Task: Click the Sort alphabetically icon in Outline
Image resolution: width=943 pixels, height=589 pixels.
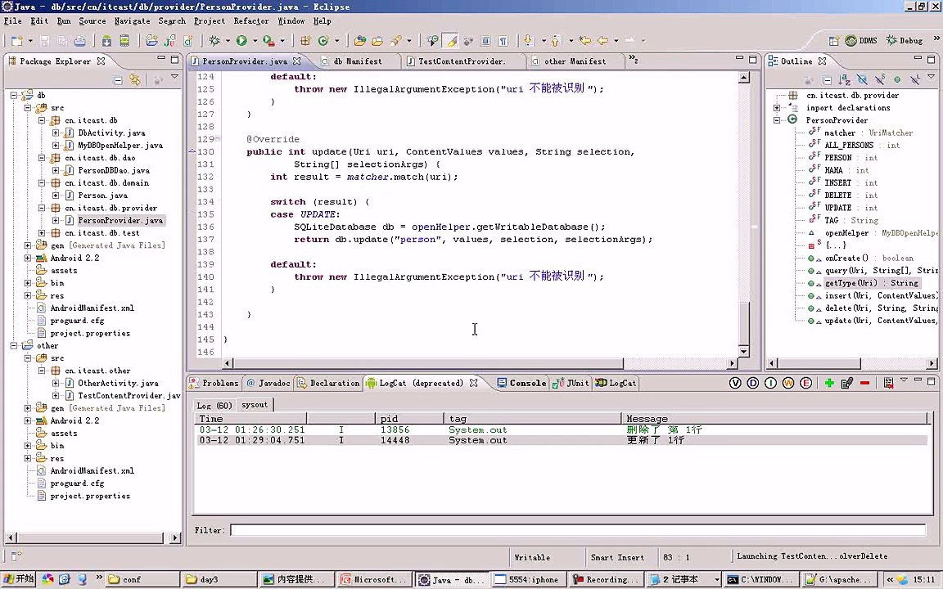Action: pos(845,80)
